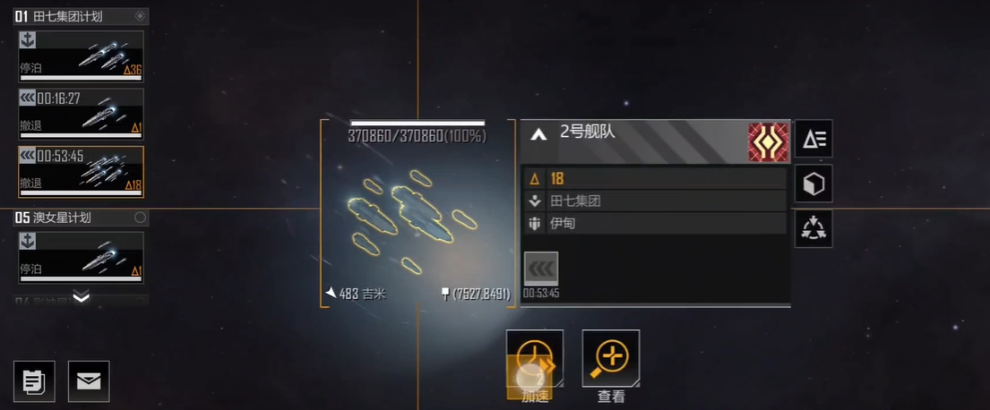The image size is (990, 410).
Task: Select the 05 澳女星计划 header
Action: (81, 218)
